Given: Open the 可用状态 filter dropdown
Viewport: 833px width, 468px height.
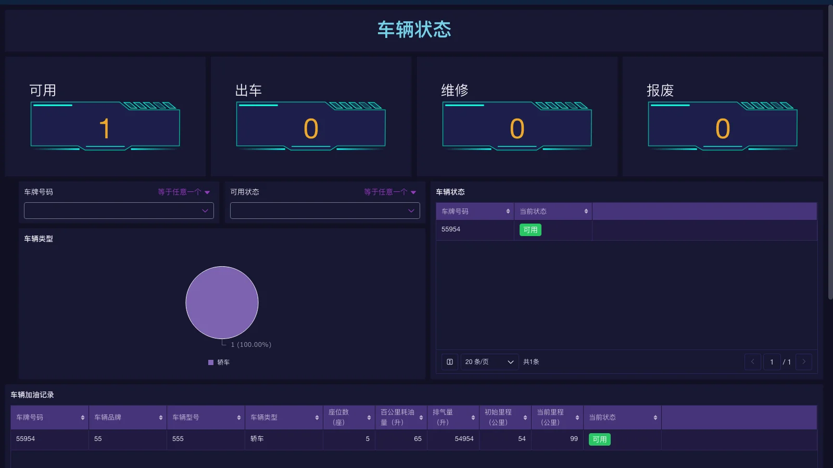Looking at the screenshot, I should pyautogui.click(x=324, y=211).
